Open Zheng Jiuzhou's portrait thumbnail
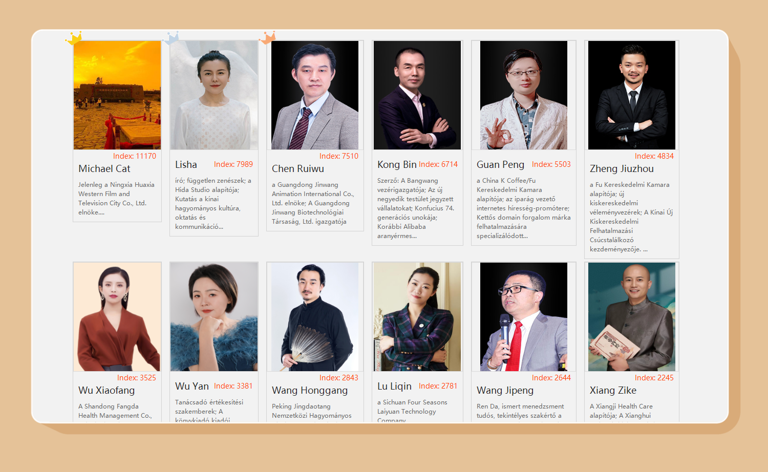768x472 pixels. pyautogui.click(x=632, y=95)
